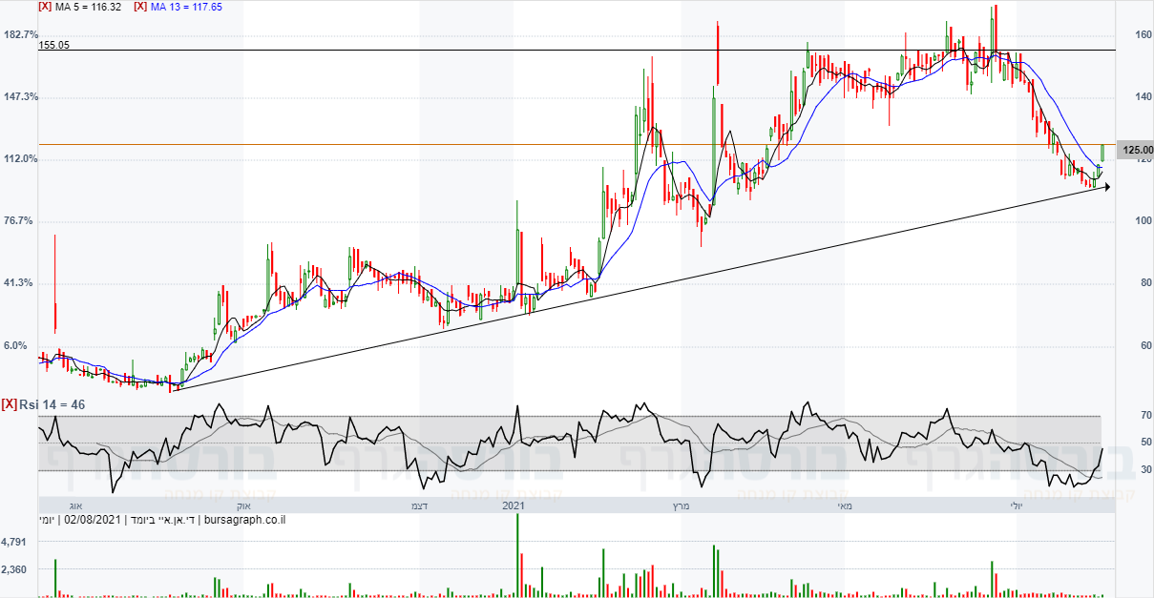
Task: Remove the MA 13 indicator via its X
Action: [140, 6]
